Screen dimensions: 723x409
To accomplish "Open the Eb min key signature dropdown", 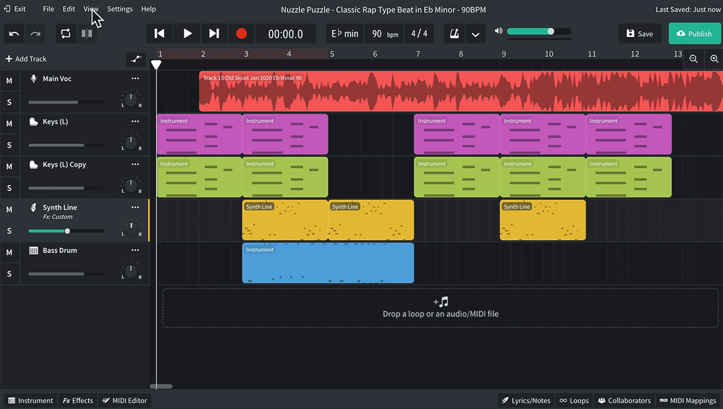I will [345, 33].
